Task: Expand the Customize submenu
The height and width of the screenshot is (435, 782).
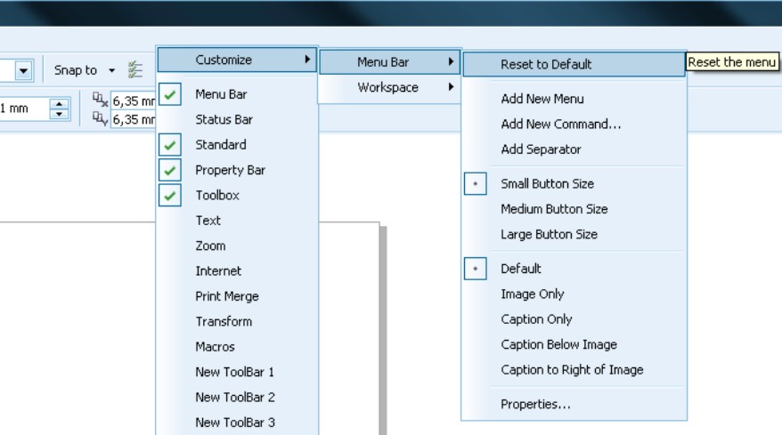Action: coord(238,60)
